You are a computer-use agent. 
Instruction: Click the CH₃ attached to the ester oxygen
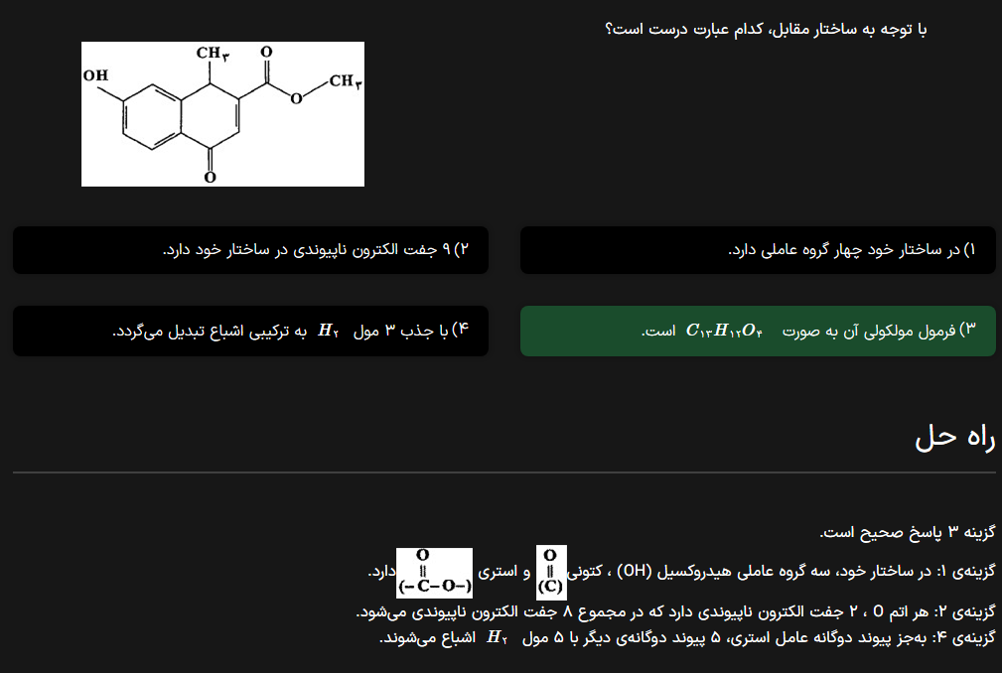[x=345, y=81]
